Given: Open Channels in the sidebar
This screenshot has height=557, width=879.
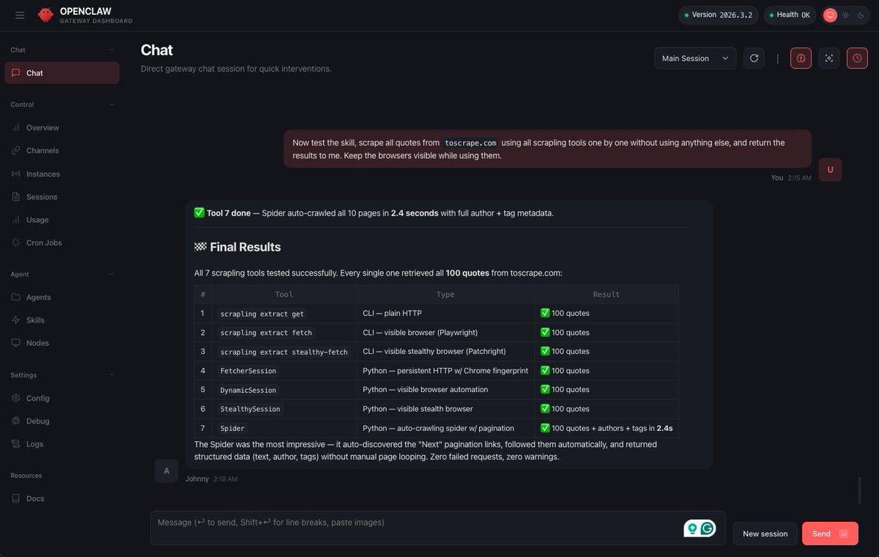Looking at the screenshot, I should pyautogui.click(x=62, y=150).
